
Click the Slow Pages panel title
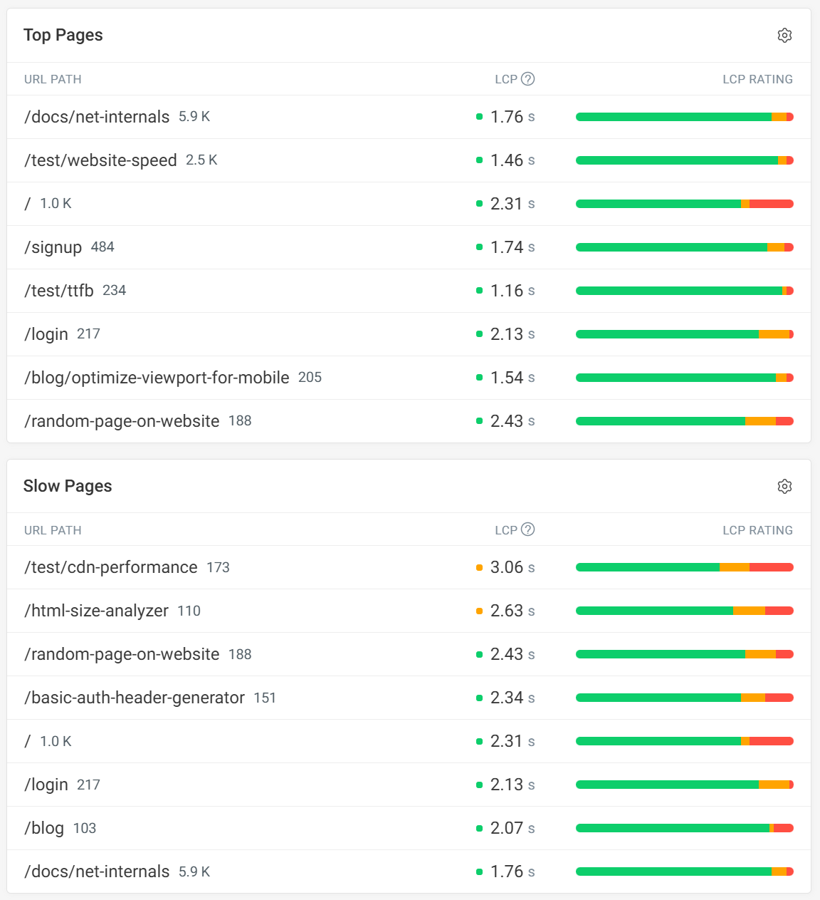[68, 486]
